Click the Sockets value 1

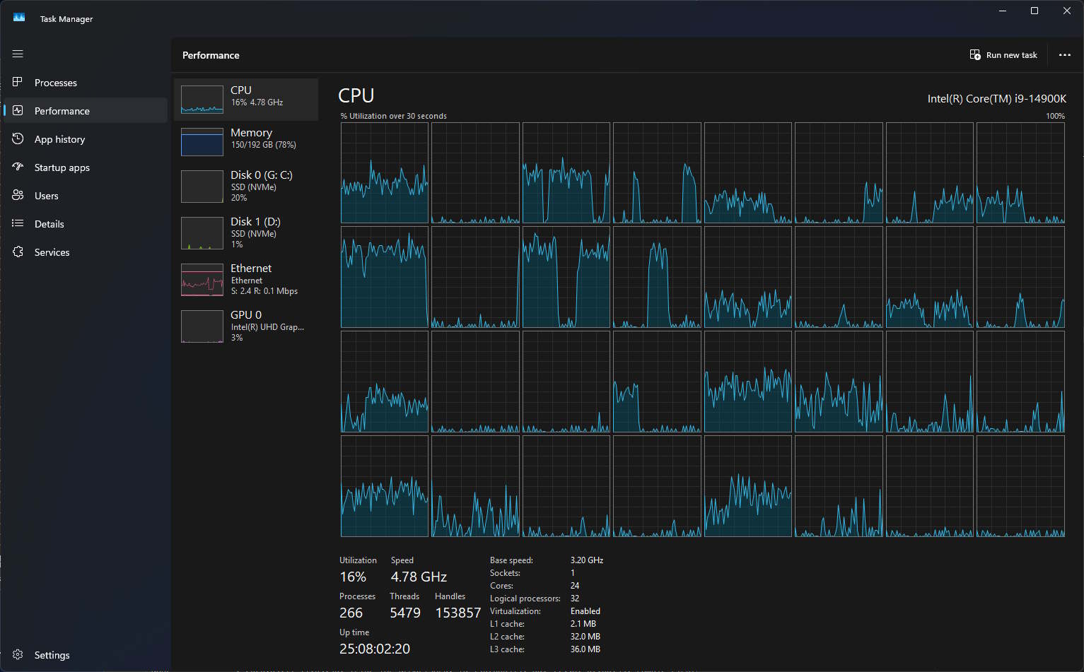click(573, 573)
